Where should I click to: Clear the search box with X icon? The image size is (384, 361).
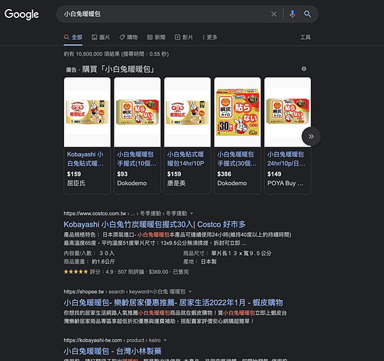pyautogui.click(x=274, y=14)
